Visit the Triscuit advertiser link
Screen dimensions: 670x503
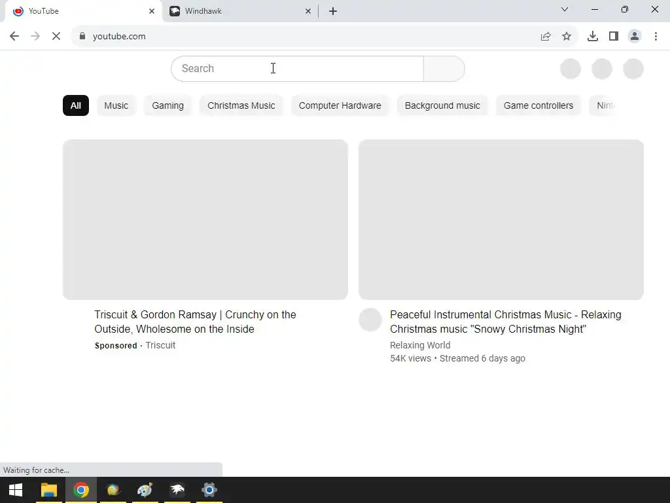160,345
